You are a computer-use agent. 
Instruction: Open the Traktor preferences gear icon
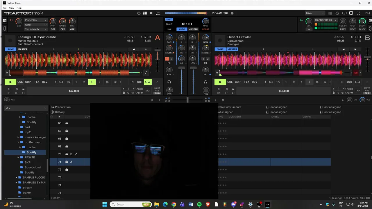click(x=337, y=13)
